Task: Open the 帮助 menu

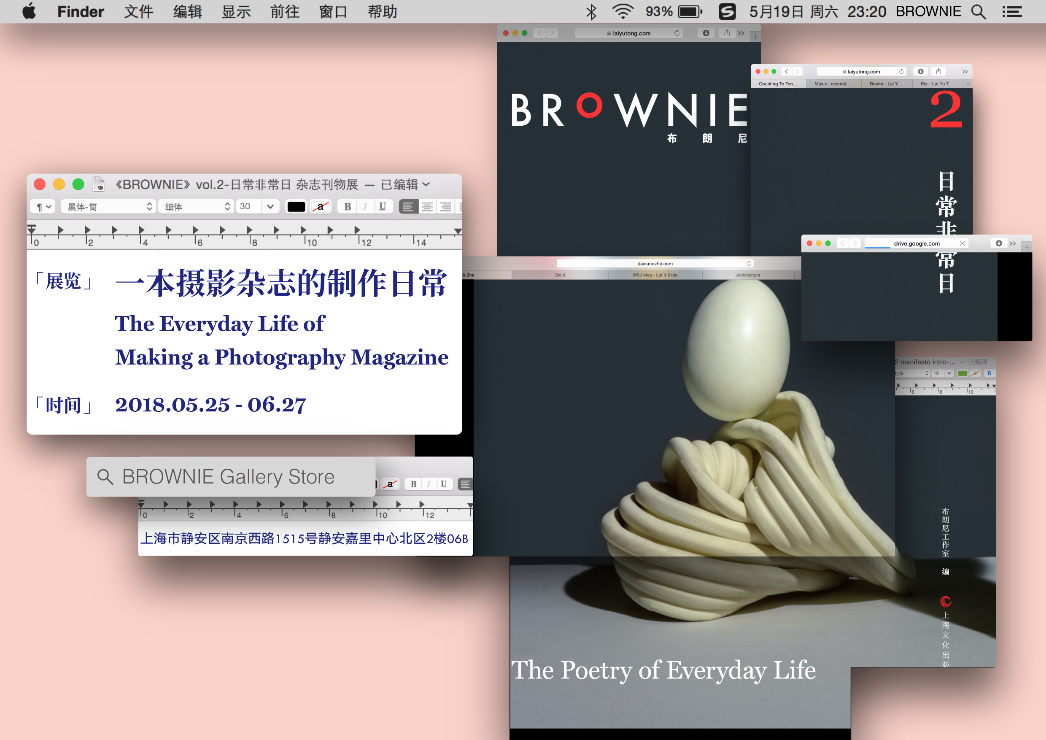Action: pos(383,11)
